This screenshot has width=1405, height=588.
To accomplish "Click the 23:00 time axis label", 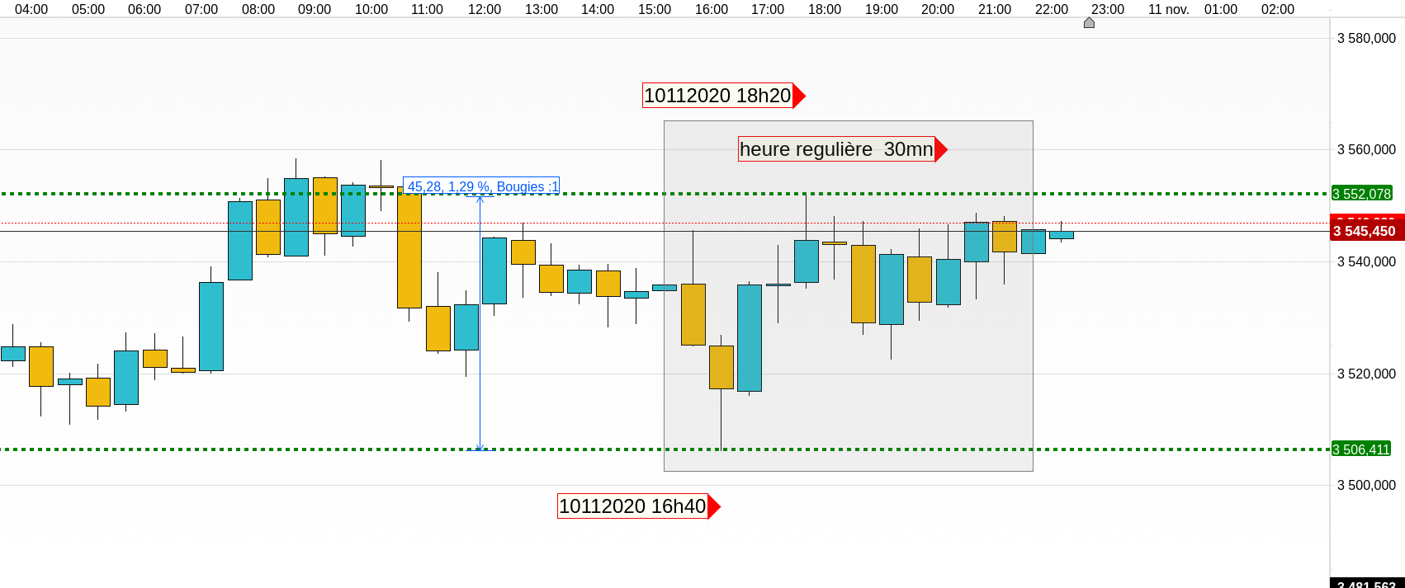I will coord(1108,9).
